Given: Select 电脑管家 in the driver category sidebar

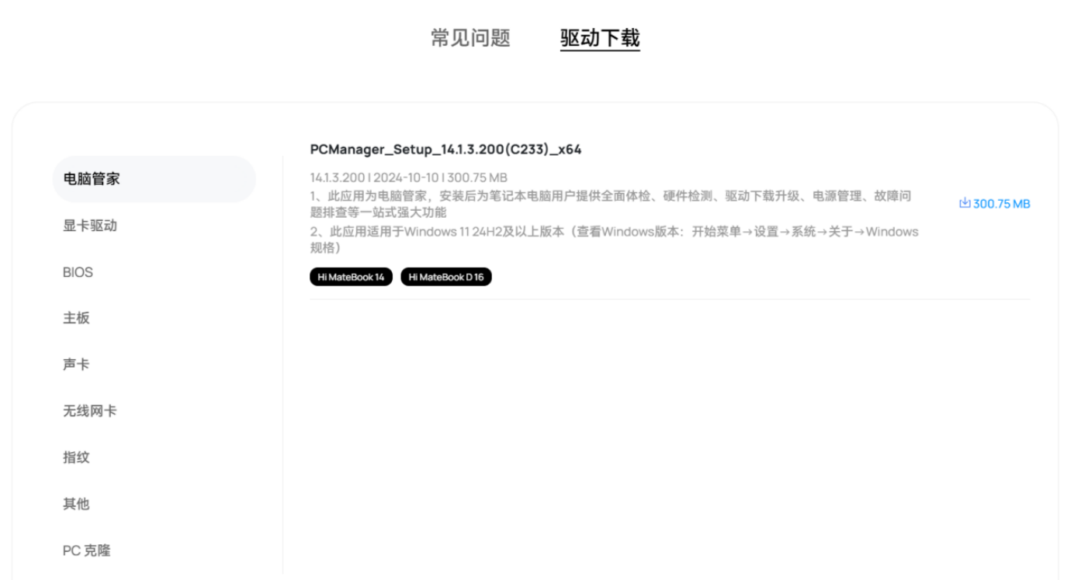Looking at the screenshot, I should (154, 179).
